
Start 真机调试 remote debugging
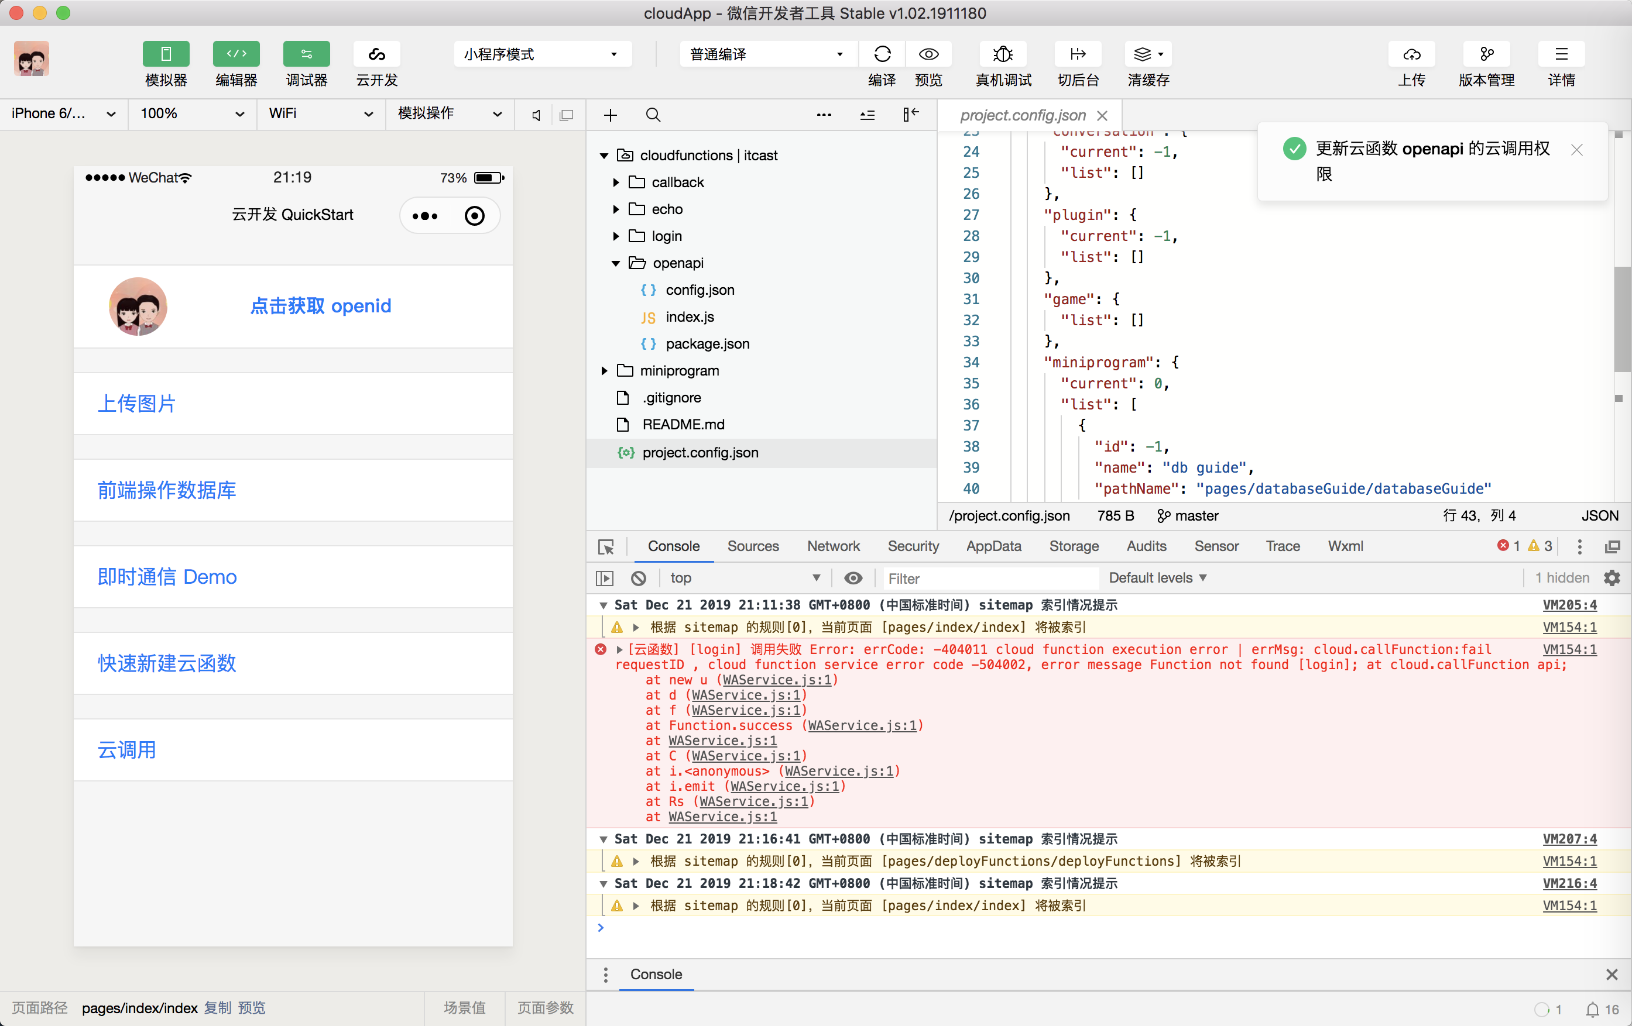[1003, 54]
